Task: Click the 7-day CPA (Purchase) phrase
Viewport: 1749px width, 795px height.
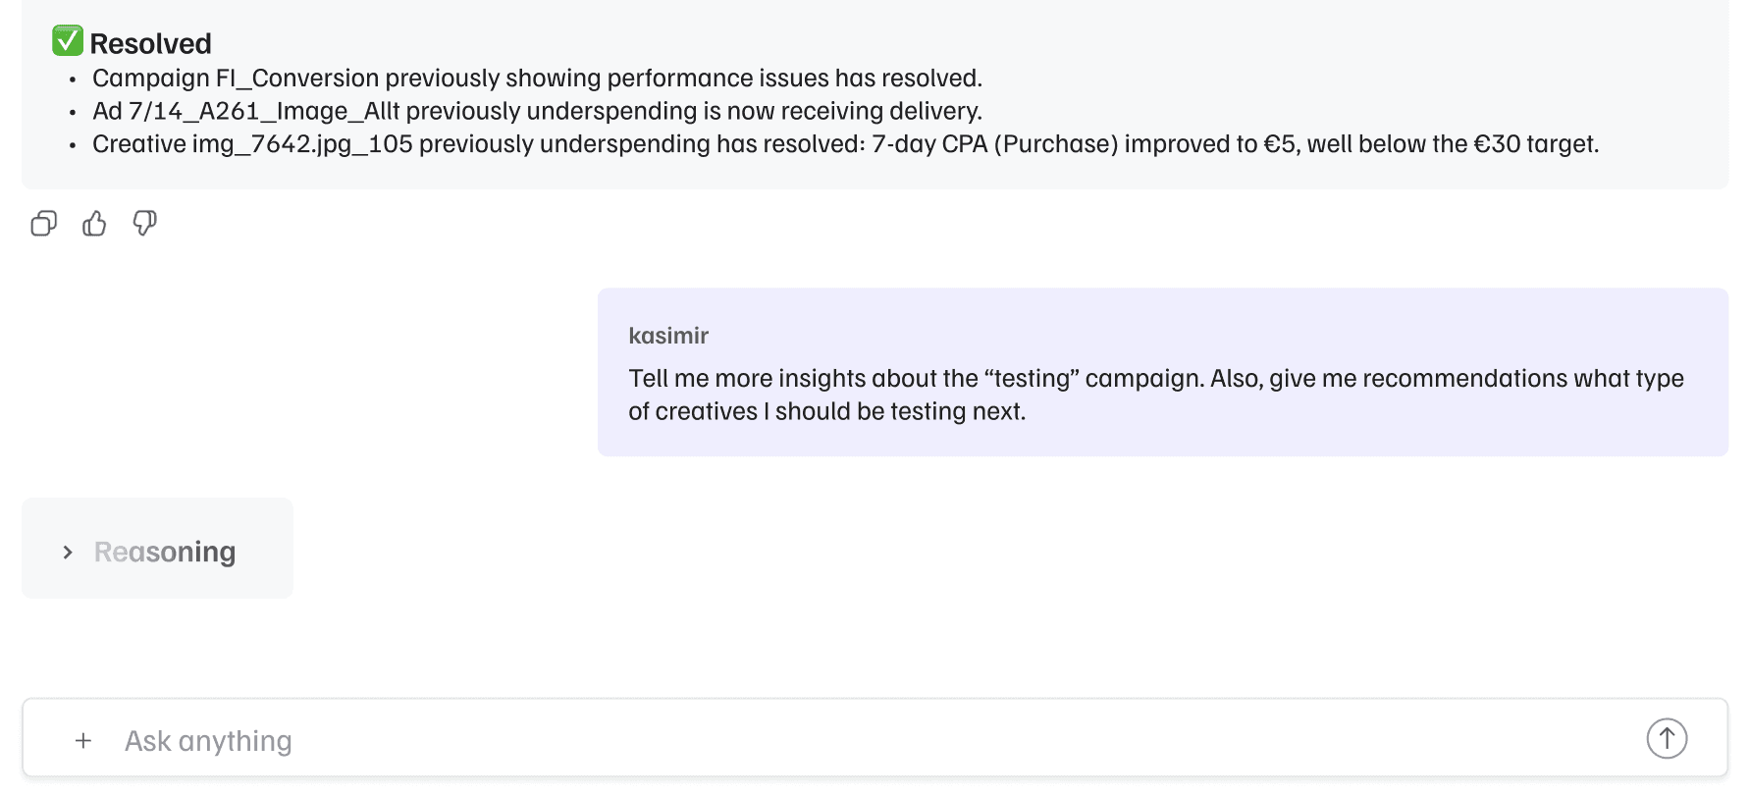Action: click(x=994, y=144)
